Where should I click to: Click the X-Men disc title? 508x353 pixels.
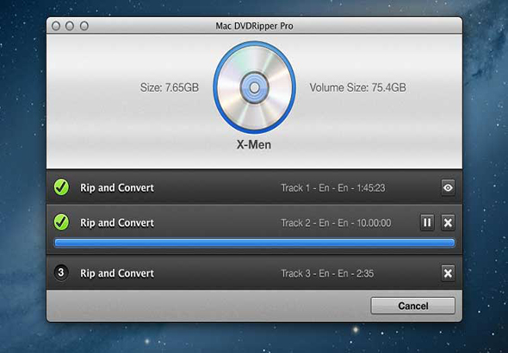click(x=254, y=144)
